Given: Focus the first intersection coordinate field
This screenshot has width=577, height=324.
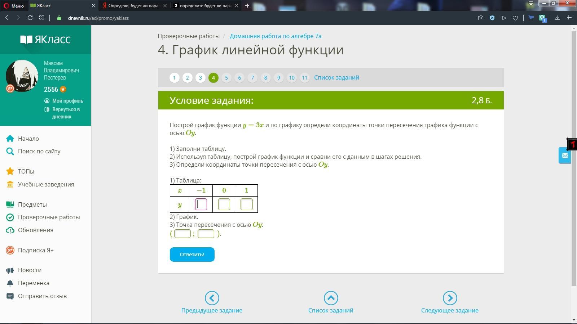Looking at the screenshot, I should [x=182, y=234].
